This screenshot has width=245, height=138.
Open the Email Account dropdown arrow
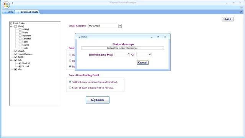point(120,26)
